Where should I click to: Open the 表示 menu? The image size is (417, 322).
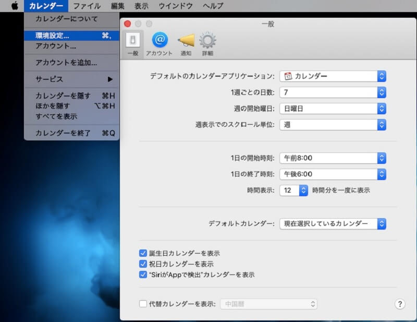click(141, 6)
